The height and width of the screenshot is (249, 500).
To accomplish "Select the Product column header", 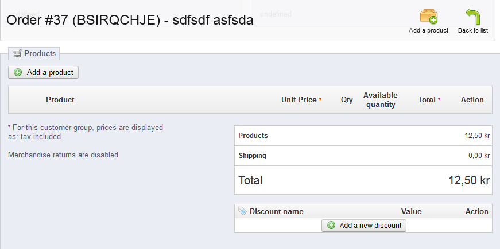I will 60,100.
